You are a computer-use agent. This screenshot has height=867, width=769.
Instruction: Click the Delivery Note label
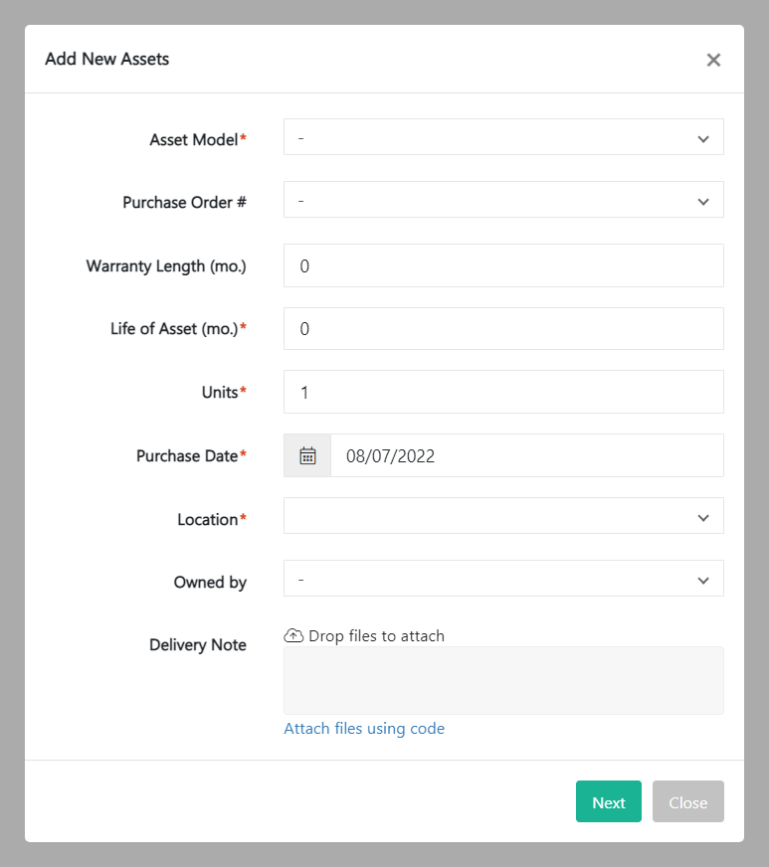point(198,644)
